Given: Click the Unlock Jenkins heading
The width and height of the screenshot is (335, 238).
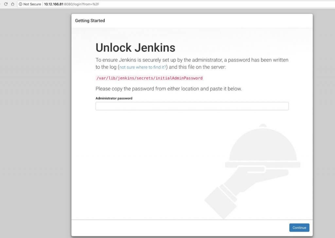Looking at the screenshot, I should 135,47.
